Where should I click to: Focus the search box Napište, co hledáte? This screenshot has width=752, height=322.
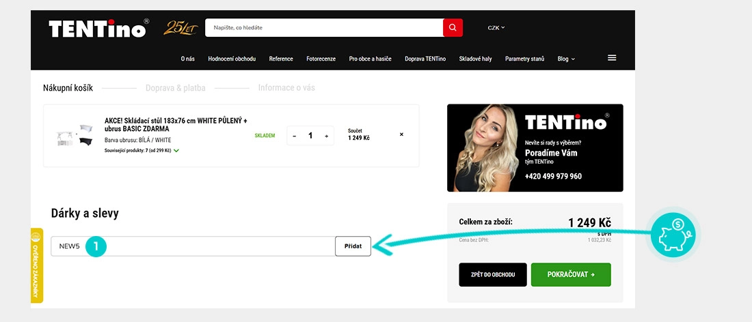pos(324,28)
